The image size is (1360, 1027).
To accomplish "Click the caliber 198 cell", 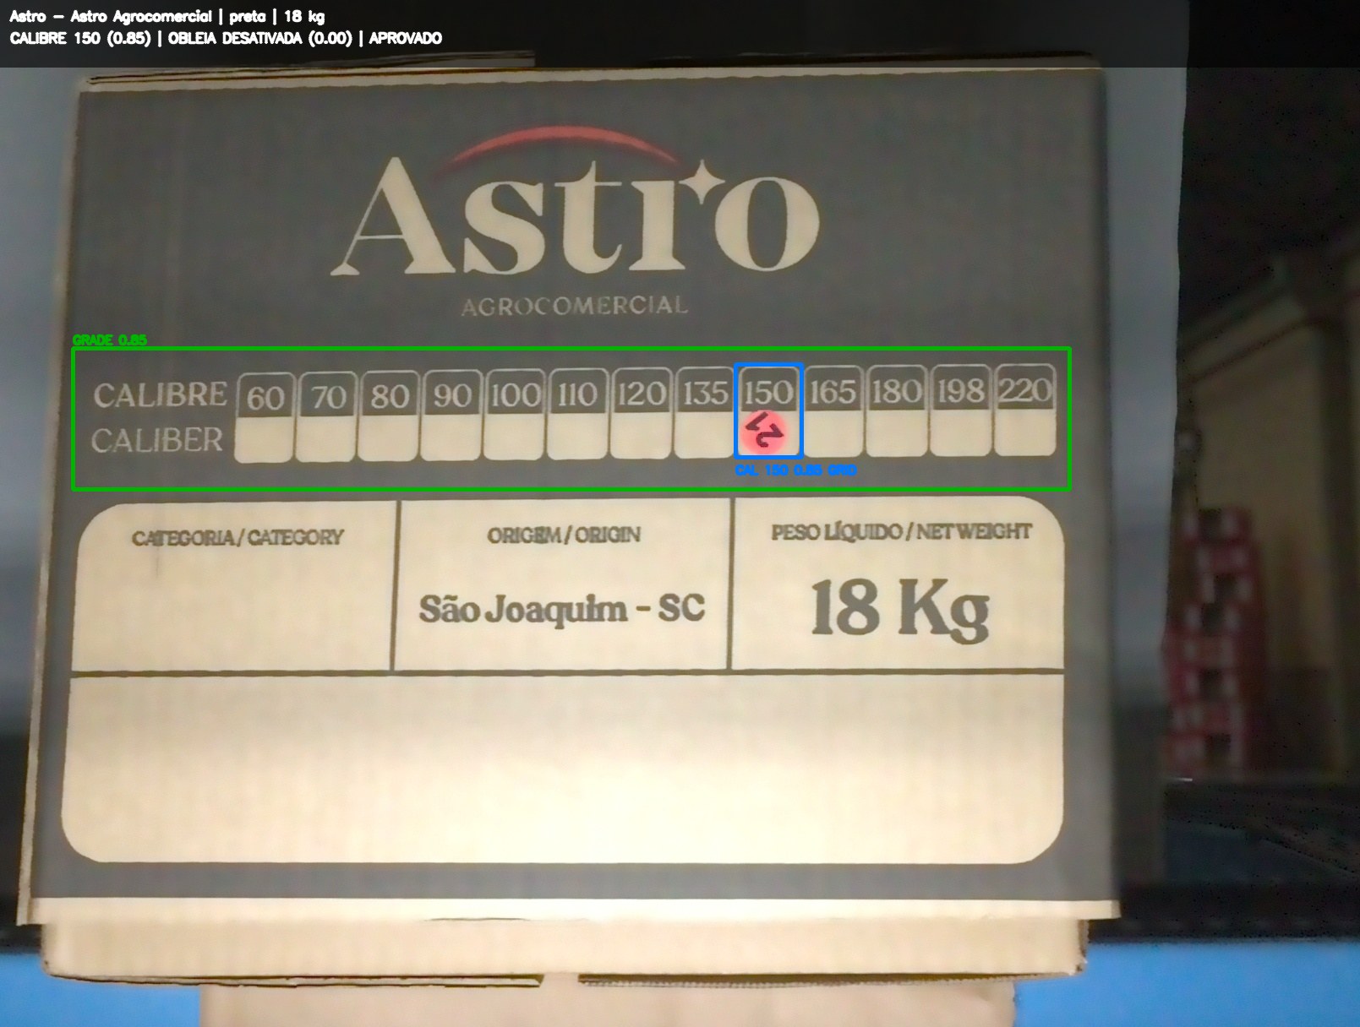I will click(x=961, y=409).
